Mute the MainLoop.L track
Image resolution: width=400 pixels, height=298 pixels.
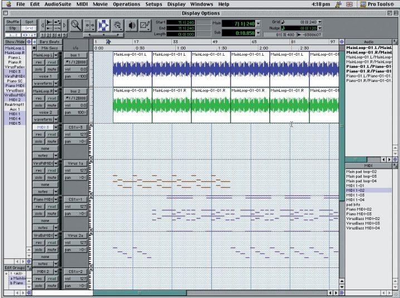click(52, 69)
